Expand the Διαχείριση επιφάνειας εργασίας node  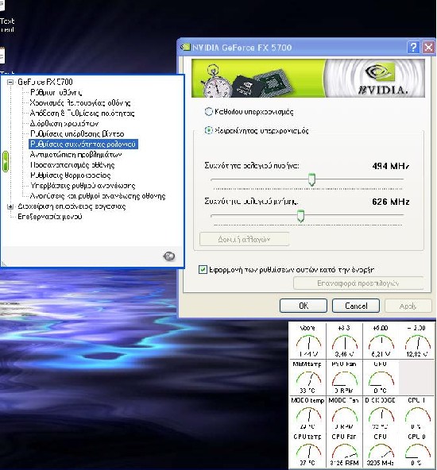(x=10, y=206)
